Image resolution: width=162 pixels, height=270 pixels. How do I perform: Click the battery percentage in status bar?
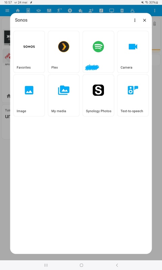152,2
